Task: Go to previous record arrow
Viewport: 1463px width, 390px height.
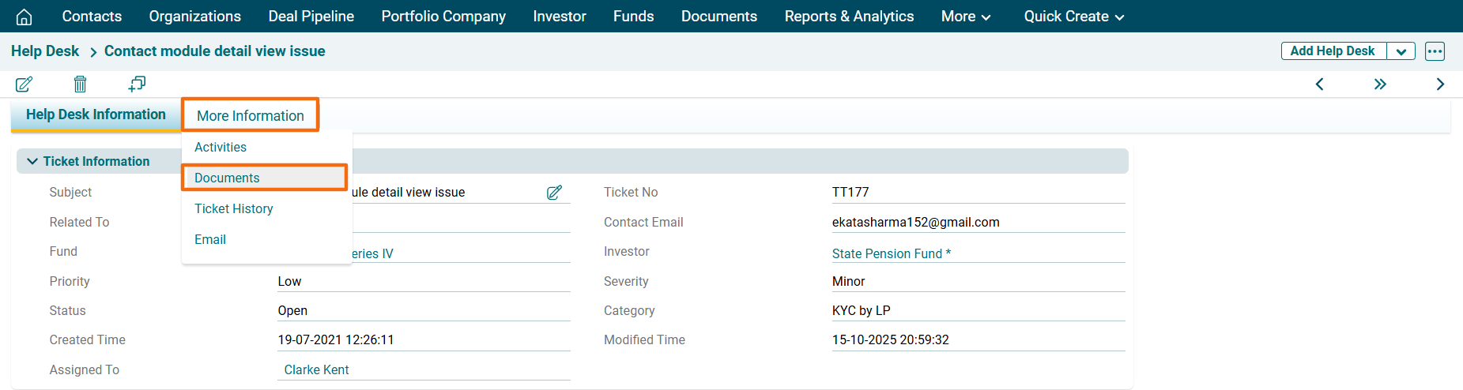Action: click(x=1319, y=84)
